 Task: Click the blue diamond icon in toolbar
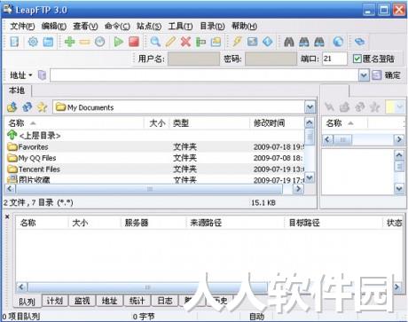(x=268, y=42)
